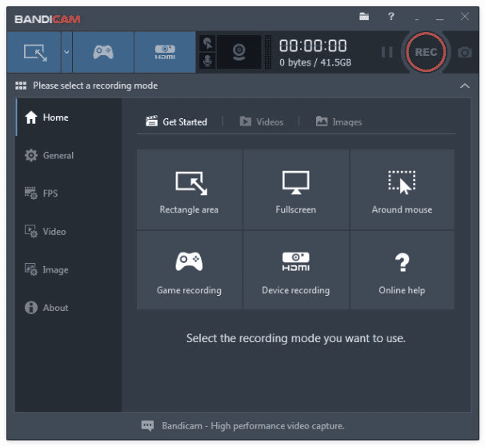The width and height of the screenshot is (485, 446).
Task: Toggle mouse cursor effect icon
Action: pos(207,43)
